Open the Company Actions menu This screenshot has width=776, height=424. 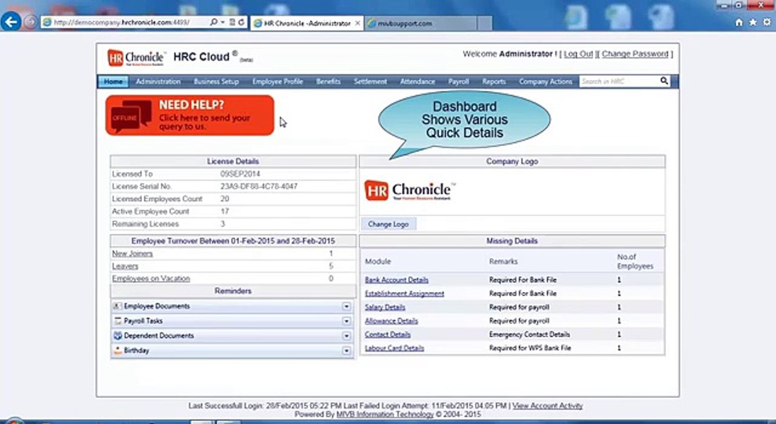[x=545, y=82]
